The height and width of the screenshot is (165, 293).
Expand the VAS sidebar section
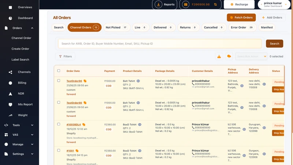pyautogui.click(x=32, y=135)
